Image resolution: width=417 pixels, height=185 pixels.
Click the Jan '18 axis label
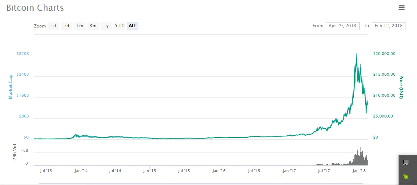pos(359,171)
